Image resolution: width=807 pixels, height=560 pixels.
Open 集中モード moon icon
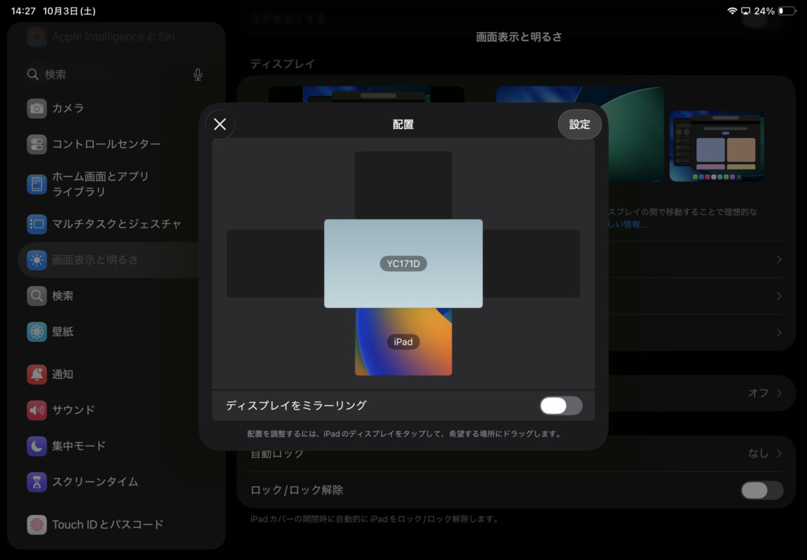pos(36,446)
